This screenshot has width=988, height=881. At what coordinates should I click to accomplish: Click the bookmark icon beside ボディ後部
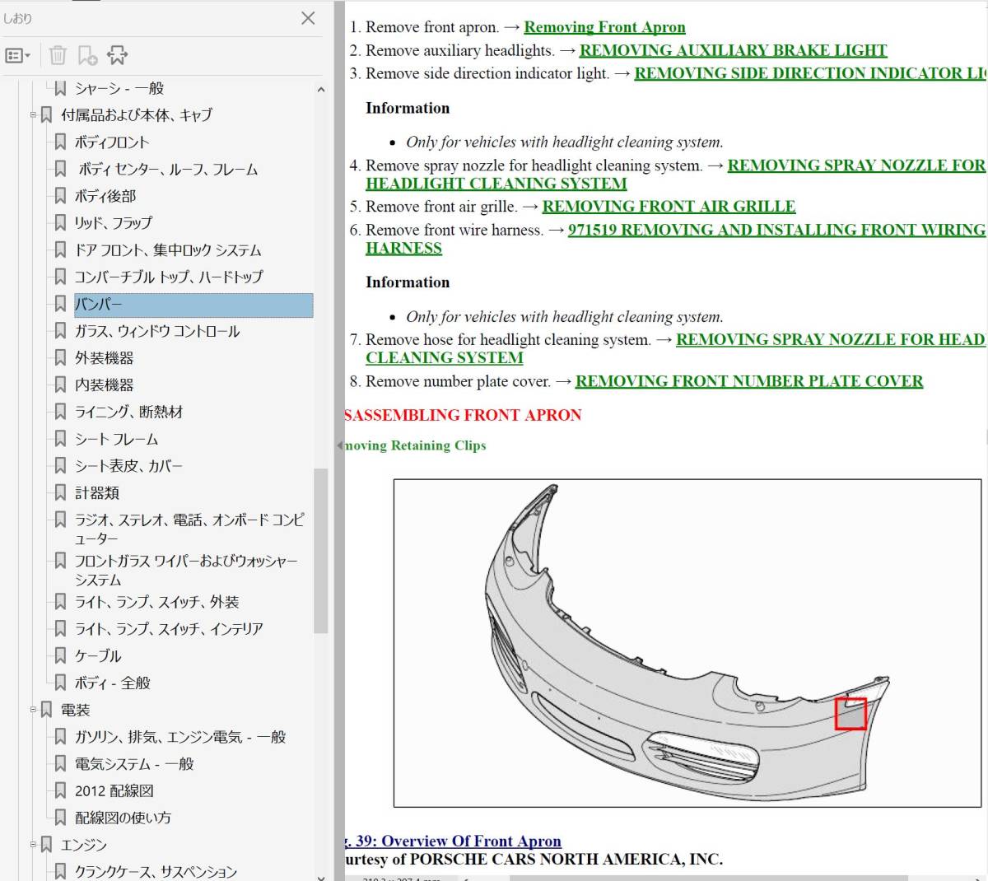pyautogui.click(x=60, y=196)
